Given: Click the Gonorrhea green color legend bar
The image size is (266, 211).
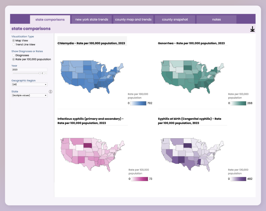Looking at the screenshot, I should tap(238, 103).
